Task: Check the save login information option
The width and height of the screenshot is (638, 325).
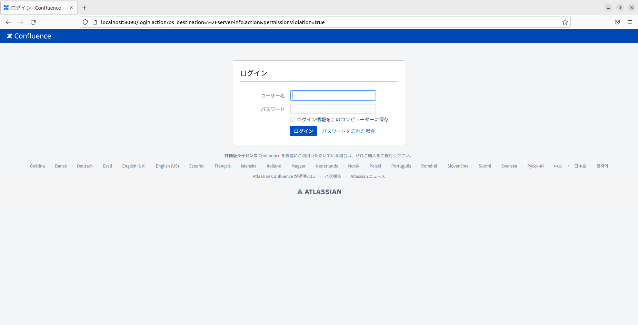Action: point(292,119)
